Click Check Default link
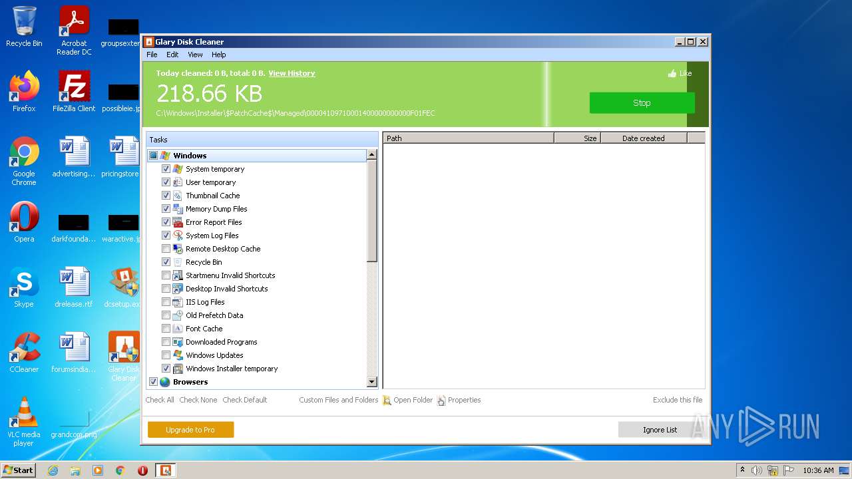The height and width of the screenshot is (479, 852). pyautogui.click(x=245, y=400)
